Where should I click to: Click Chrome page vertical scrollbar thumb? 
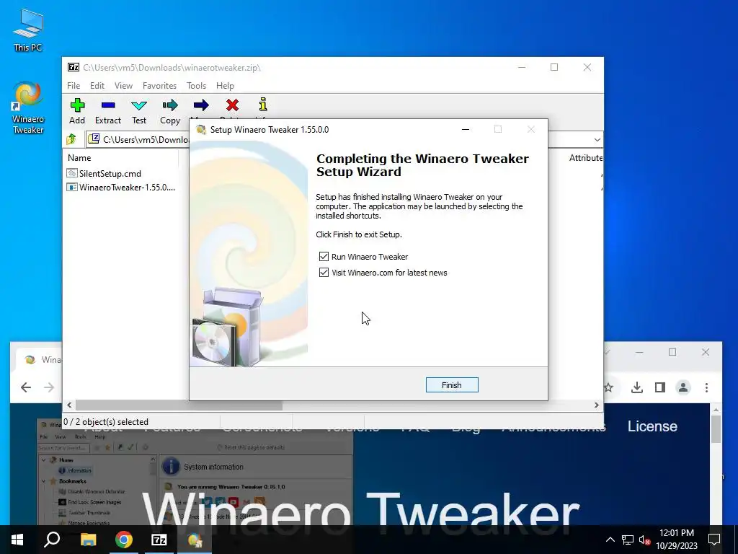716,430
